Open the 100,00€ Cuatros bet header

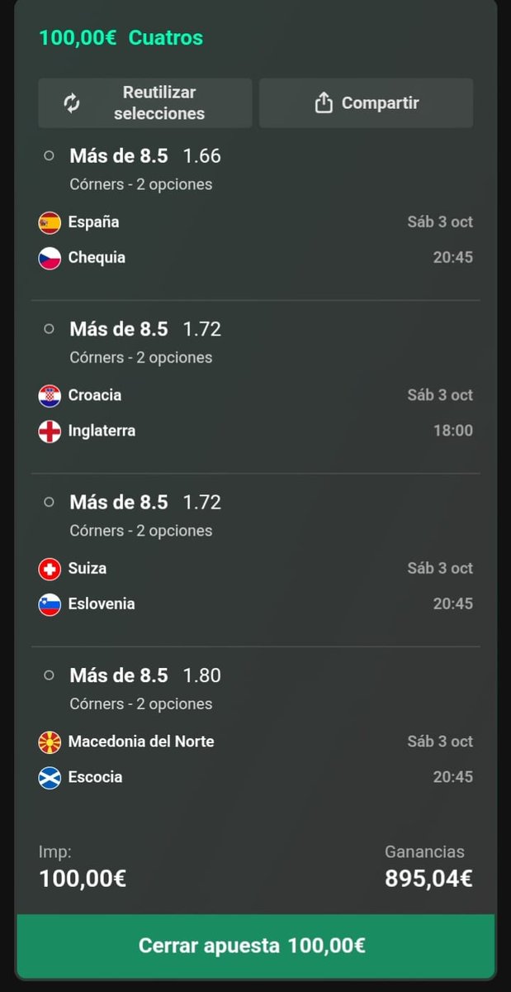pos(121,37)
